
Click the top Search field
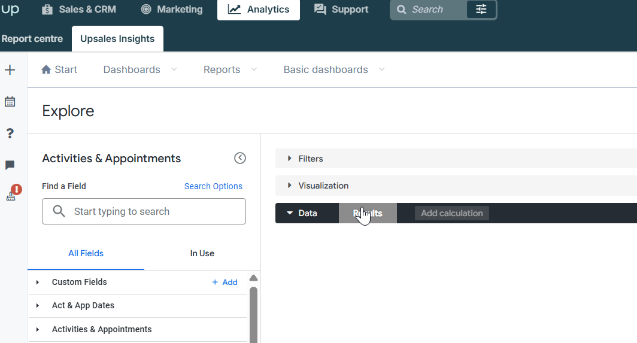[x=427, y=10]
